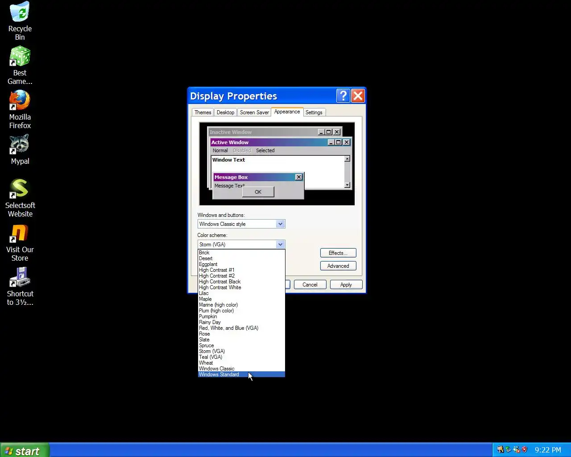Click the help question mark in Display Properties
571x457 pixels.
[x=343, y=96]
